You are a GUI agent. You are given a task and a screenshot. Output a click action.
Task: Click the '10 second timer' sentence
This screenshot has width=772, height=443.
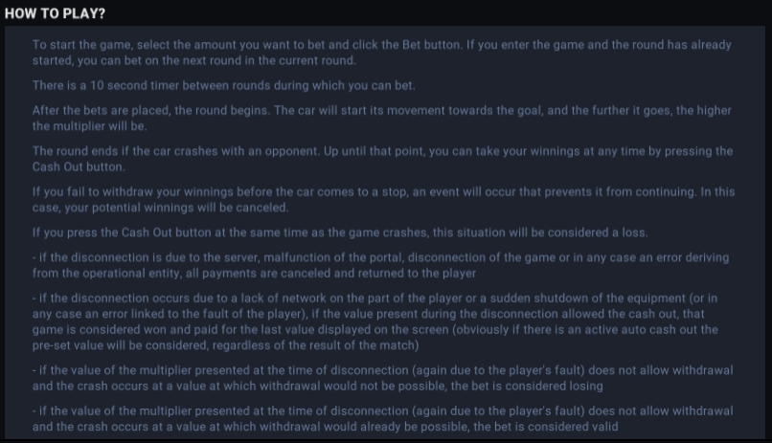click(224, 85)
